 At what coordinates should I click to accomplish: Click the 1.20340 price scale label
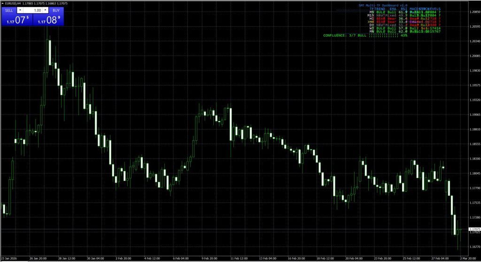pos(474,41)
